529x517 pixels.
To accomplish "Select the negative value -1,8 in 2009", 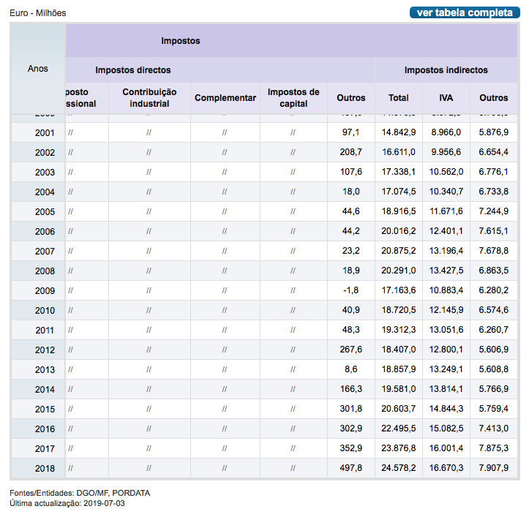I will pos(351,290).
